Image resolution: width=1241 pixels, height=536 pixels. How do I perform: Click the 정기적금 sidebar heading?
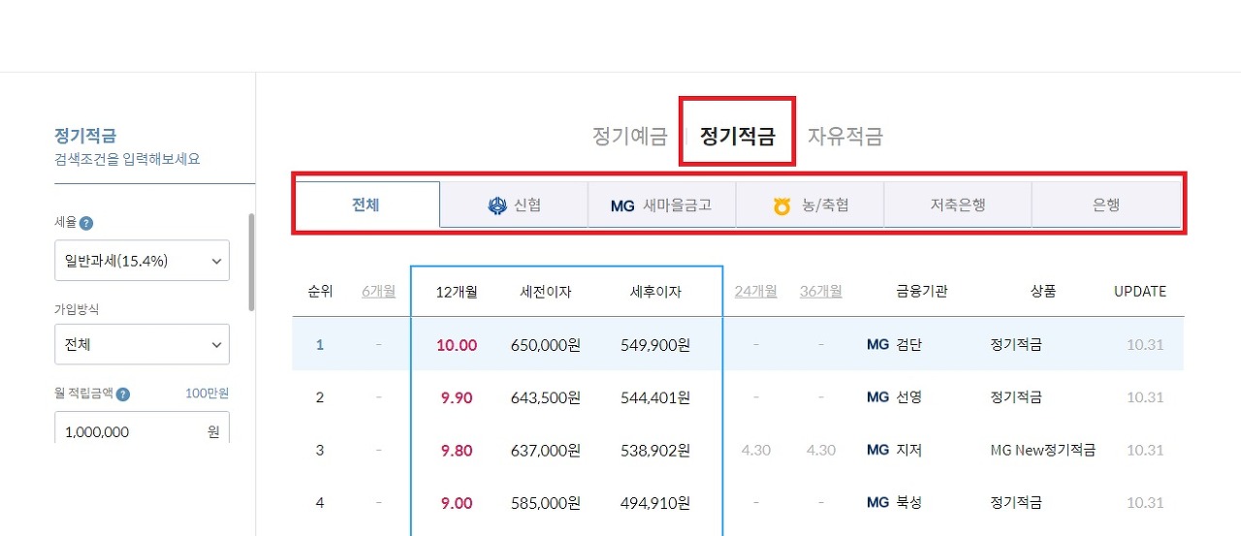(x=86, y=136)
